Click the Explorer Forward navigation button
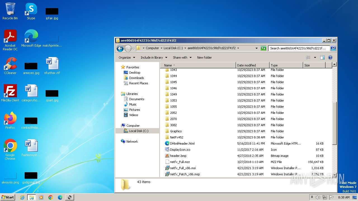Screen dimensions: 358x201 [x=128, y=48]
